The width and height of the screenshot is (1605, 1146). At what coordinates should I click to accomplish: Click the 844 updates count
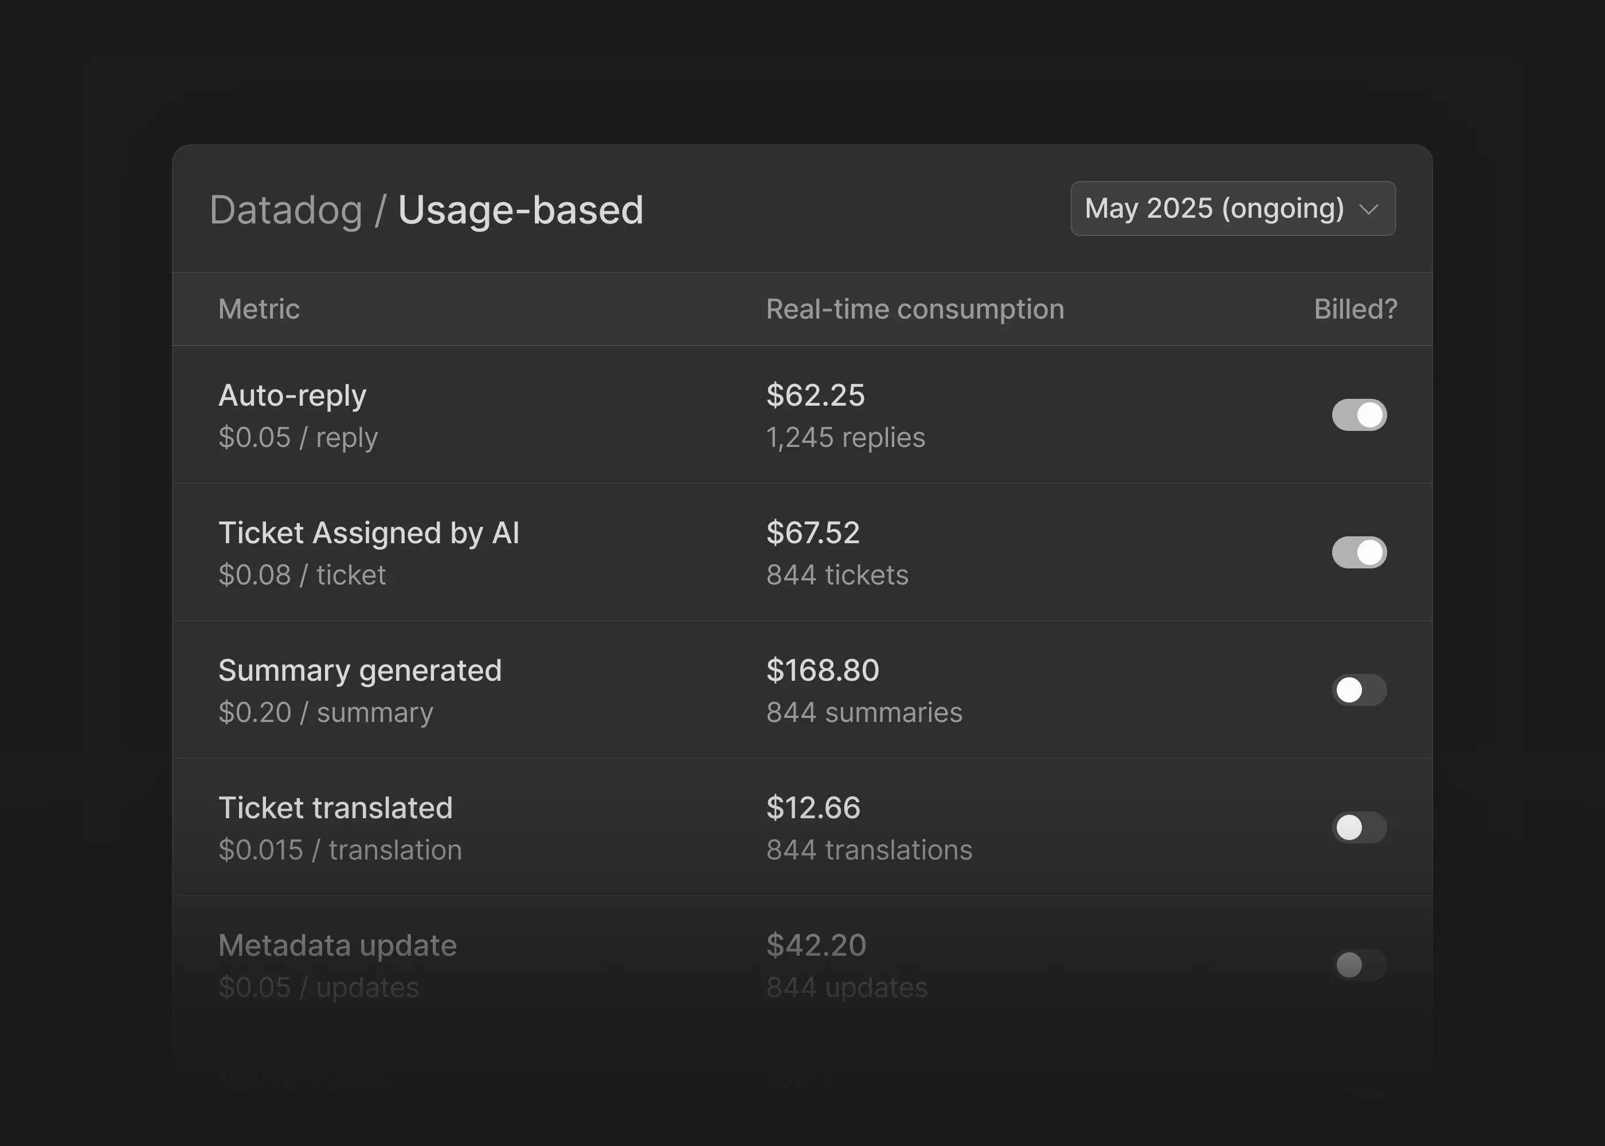(x=847, y=988)
